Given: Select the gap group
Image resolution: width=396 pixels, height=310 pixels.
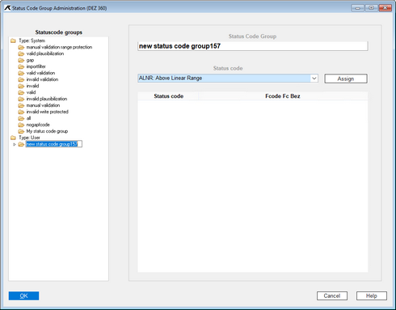Looking at the screenshot, I should [x=30, y=60].
